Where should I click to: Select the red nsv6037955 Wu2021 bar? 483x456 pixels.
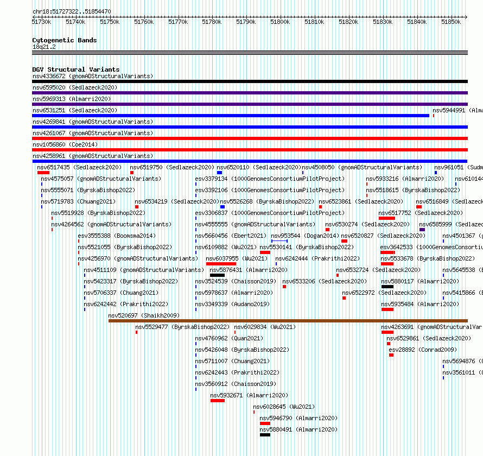coord(221,264)
